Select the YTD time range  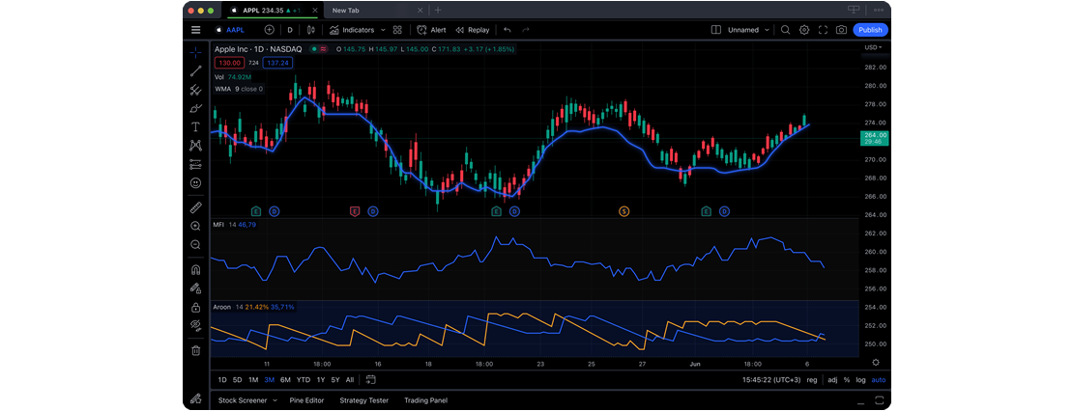304,380
